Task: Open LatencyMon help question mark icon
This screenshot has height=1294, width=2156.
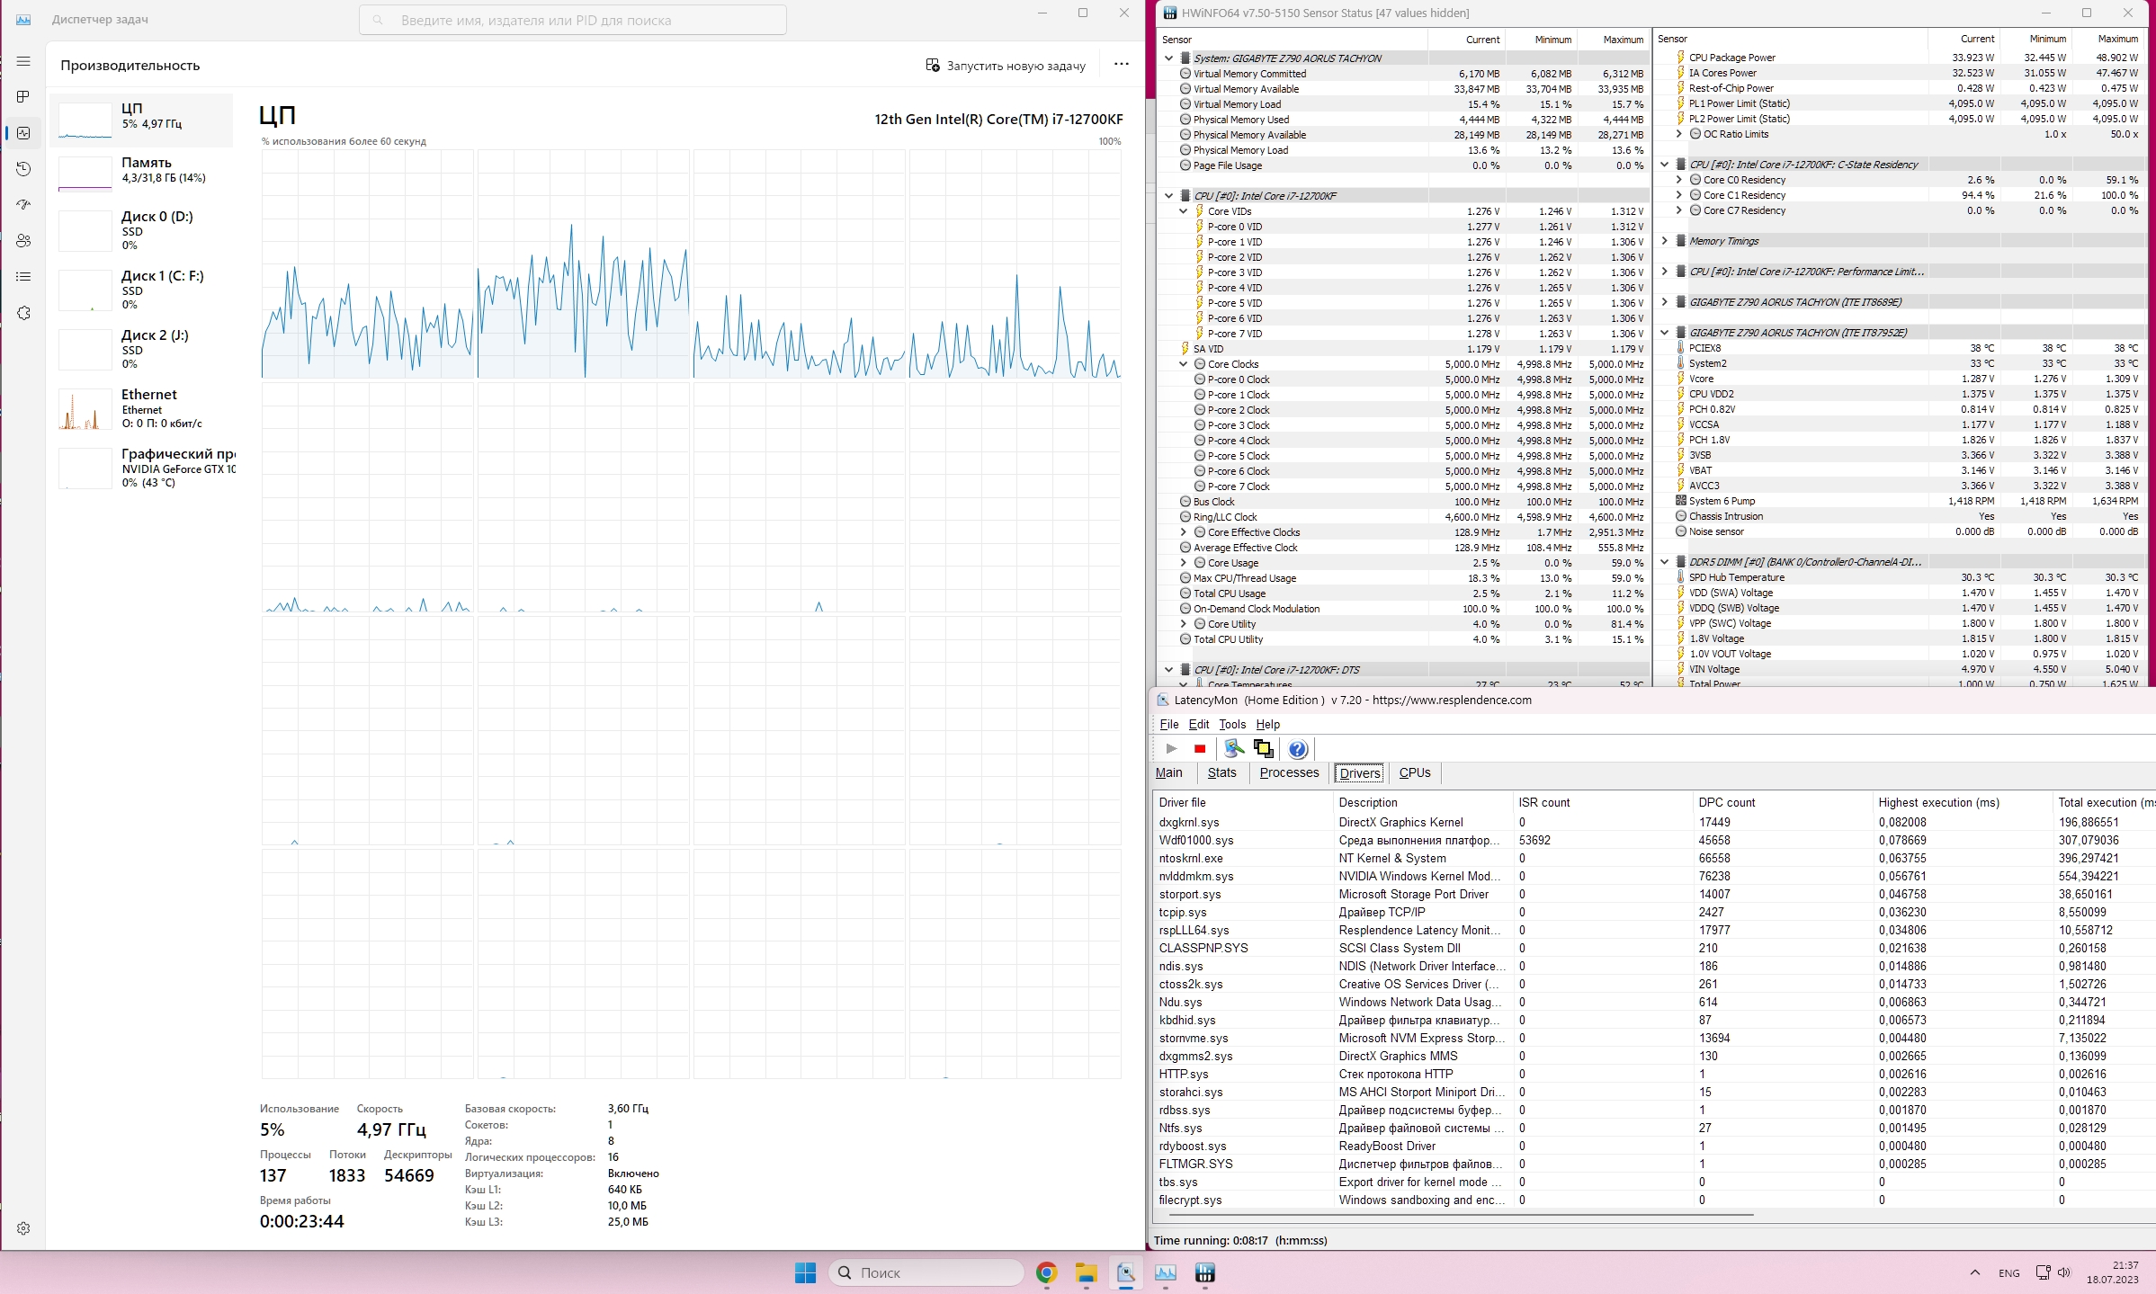Action: [1297, 749]
